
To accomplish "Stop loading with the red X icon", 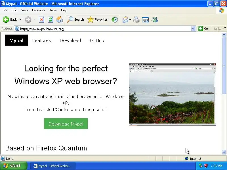I will (x=41, y=20).
